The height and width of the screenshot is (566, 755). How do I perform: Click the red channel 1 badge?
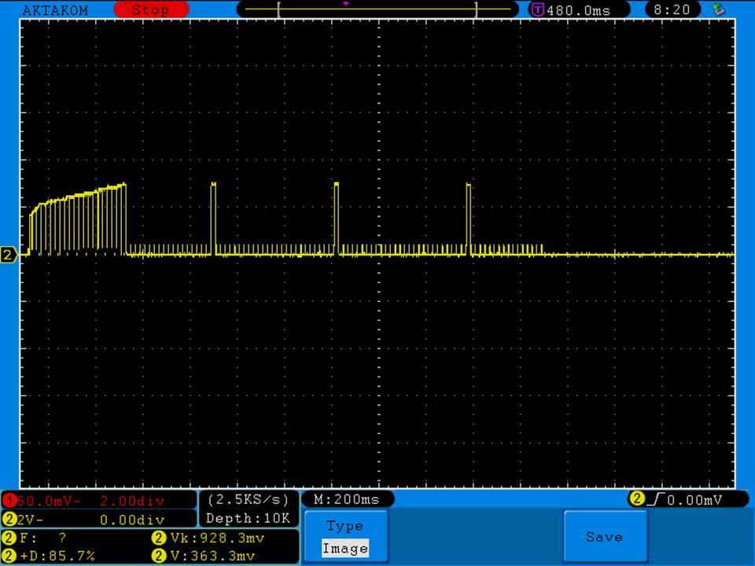tap(9, 501)
